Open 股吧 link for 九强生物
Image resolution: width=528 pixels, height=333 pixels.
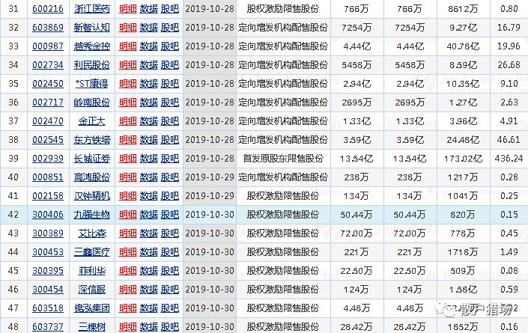tap(169, 215)
